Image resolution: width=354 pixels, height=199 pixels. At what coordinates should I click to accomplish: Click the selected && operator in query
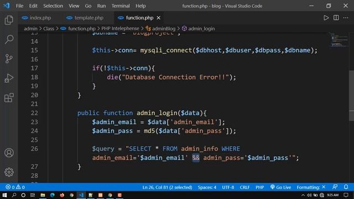(x=196, y=158)
